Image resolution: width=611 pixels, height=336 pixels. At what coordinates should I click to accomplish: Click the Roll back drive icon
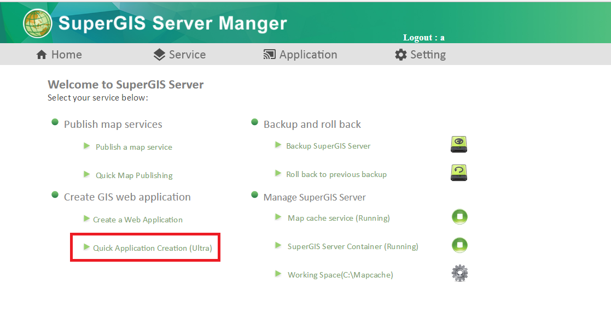coord(459,173)
